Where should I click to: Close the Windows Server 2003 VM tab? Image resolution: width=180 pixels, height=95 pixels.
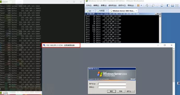(136, 11)
